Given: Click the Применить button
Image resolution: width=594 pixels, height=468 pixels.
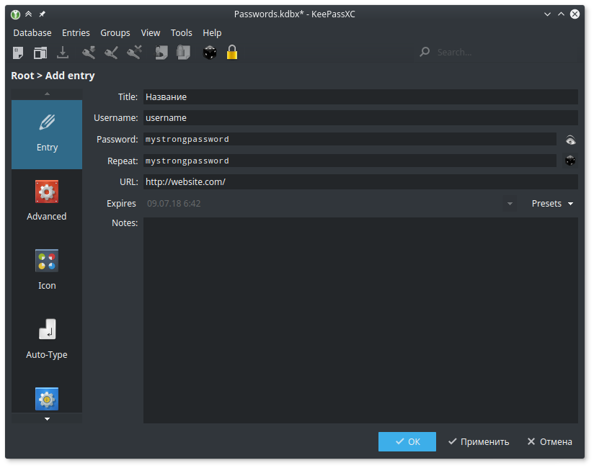Looking at the screenshot, I should click(x=478, y=442).
